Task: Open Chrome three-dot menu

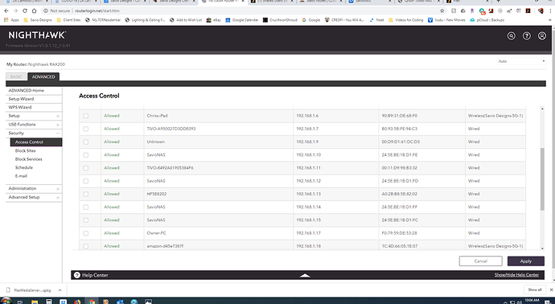Action: pyautogui.click(x=550, y=11)
